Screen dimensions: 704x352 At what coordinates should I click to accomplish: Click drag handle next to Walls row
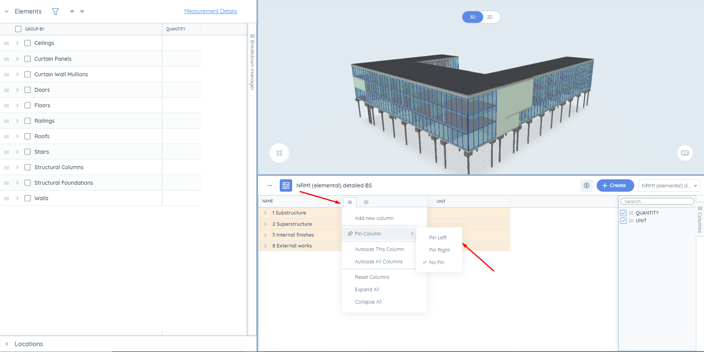7,198
